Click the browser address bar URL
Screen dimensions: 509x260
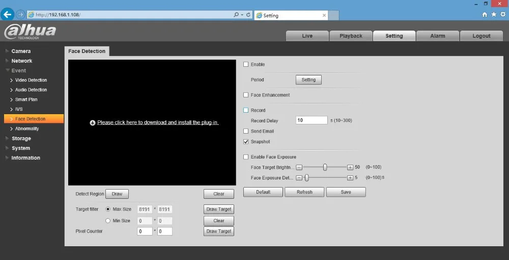pyautogui.click(x=58, y=15)
